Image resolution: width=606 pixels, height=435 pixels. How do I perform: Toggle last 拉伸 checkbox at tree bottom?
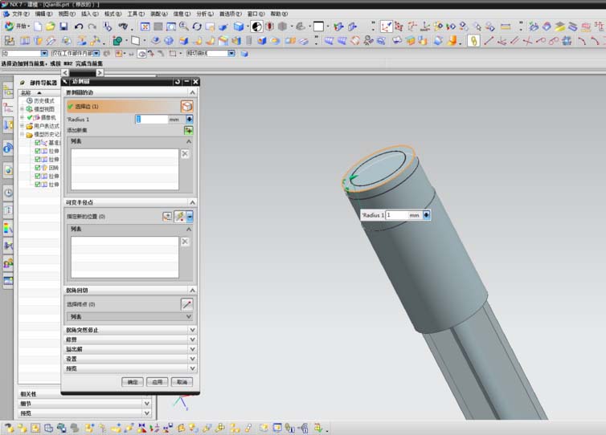38,185
